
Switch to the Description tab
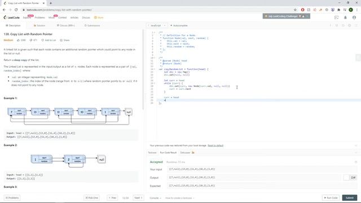pos(13,25)
